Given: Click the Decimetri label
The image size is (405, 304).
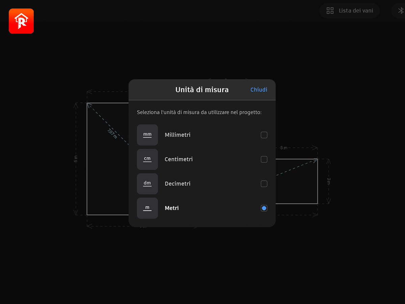Looking at the screenshot, I should 178,183.
